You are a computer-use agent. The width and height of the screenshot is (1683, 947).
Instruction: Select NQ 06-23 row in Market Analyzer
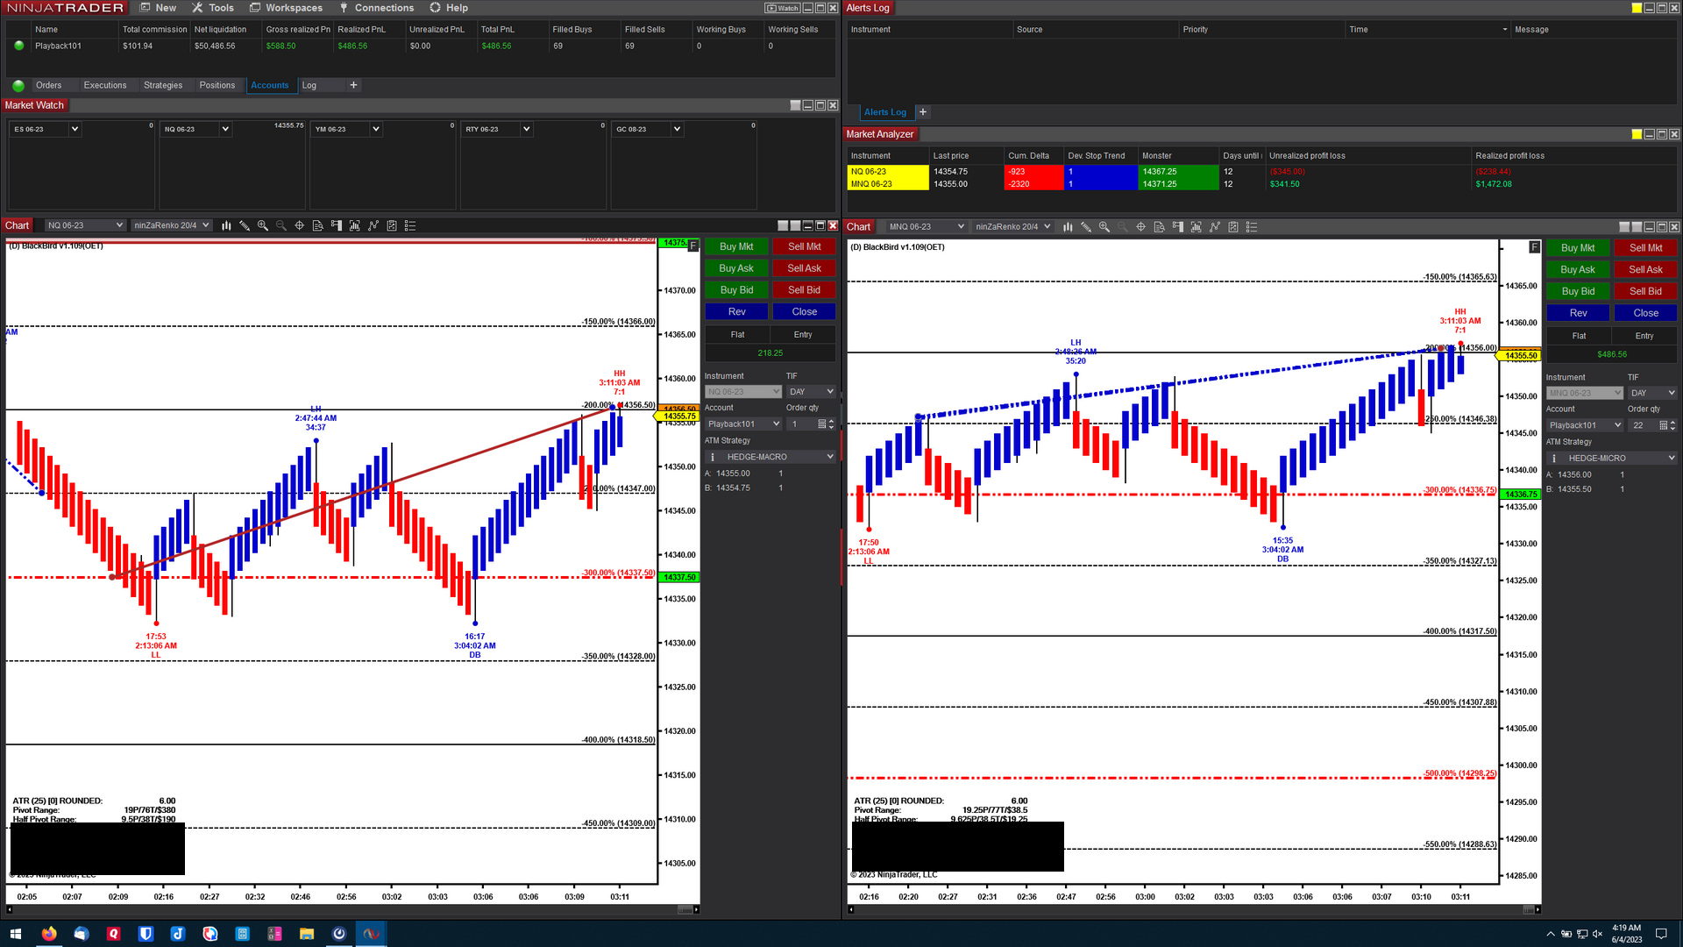[1262, 172]
